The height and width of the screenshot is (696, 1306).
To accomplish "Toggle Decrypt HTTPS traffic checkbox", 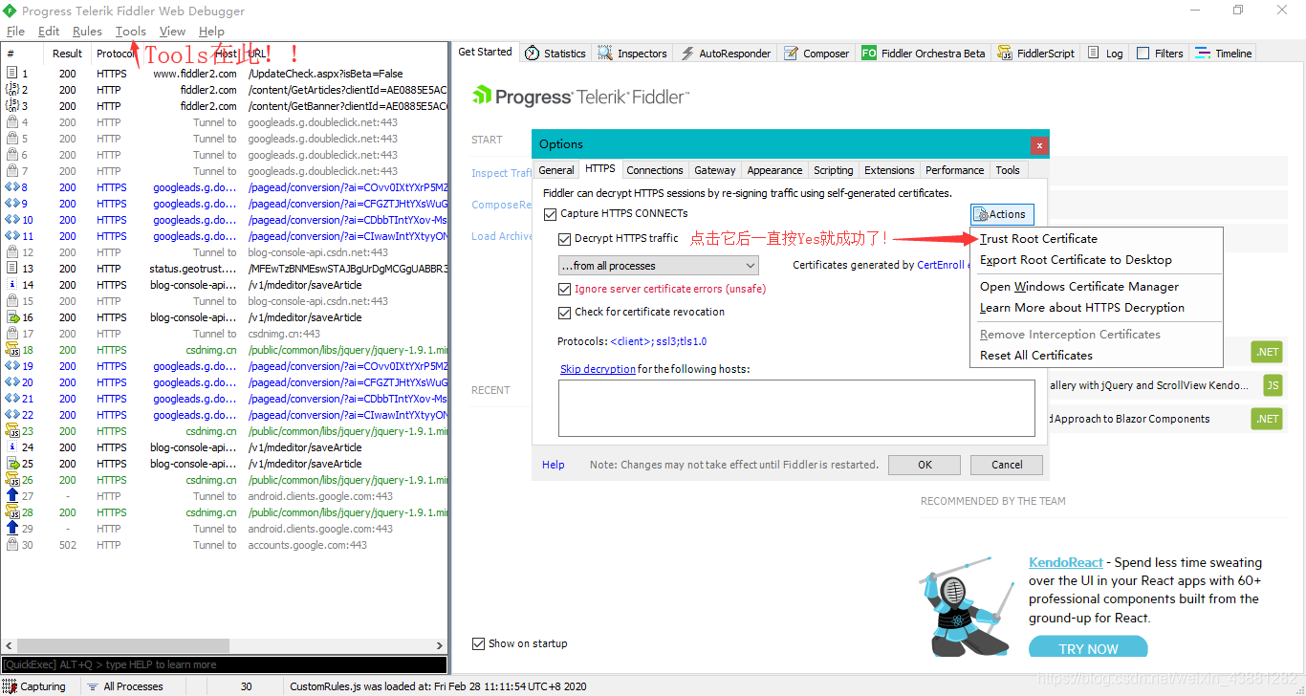I will 564,239.
